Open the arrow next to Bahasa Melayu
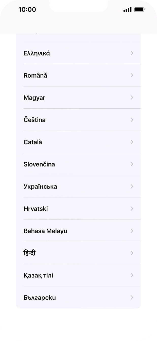Viewport: 157px width, 341px height. (132, 231)
